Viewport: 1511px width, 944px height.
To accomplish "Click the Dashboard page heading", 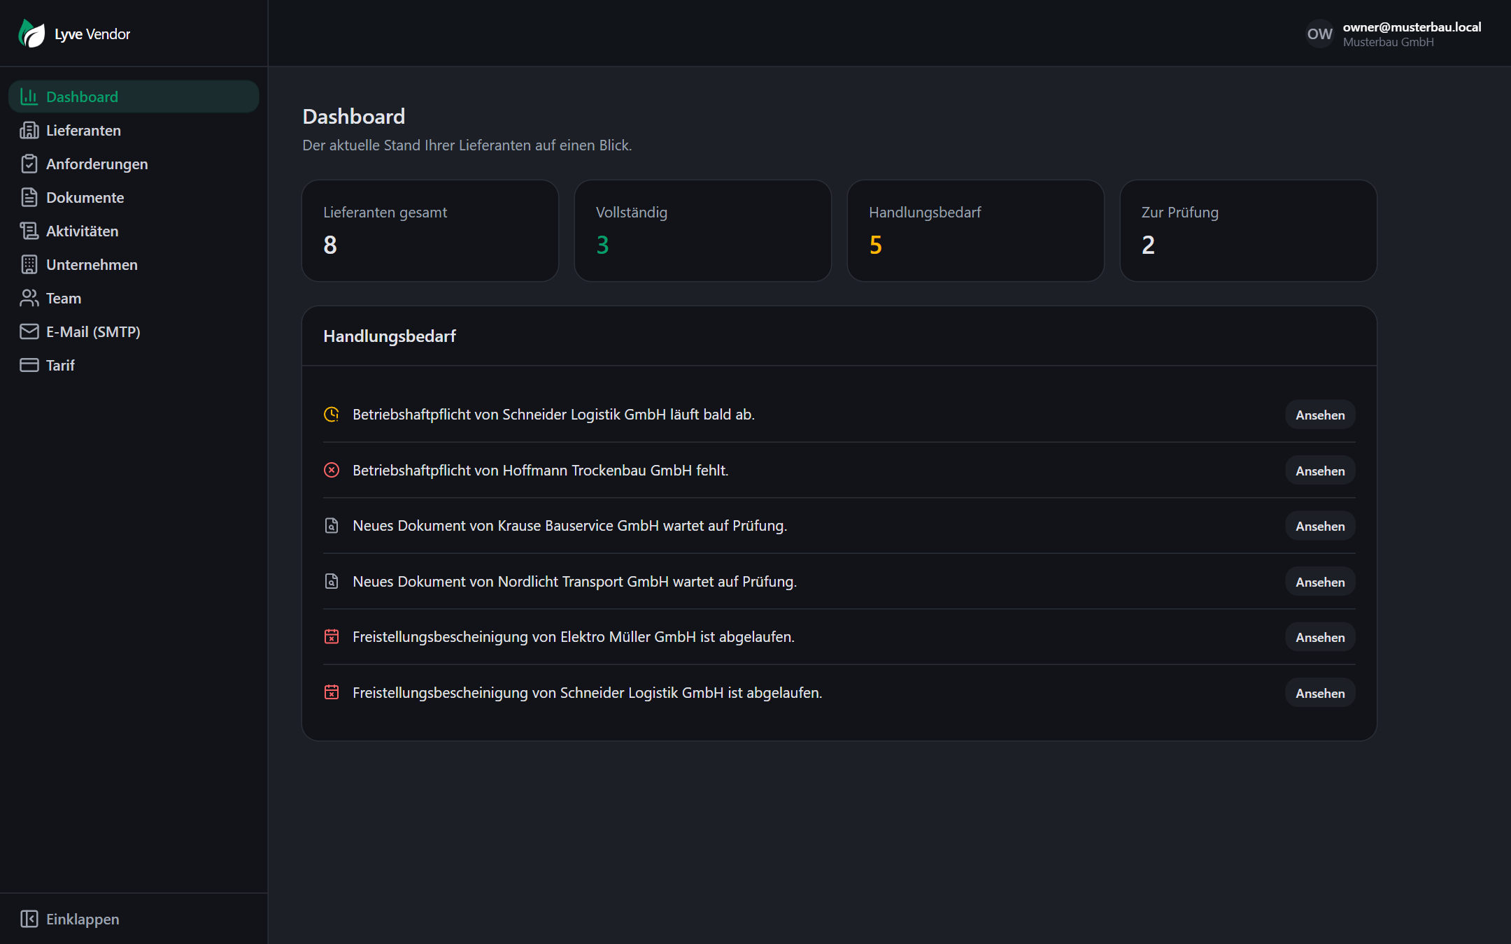I will pos(354,116).
